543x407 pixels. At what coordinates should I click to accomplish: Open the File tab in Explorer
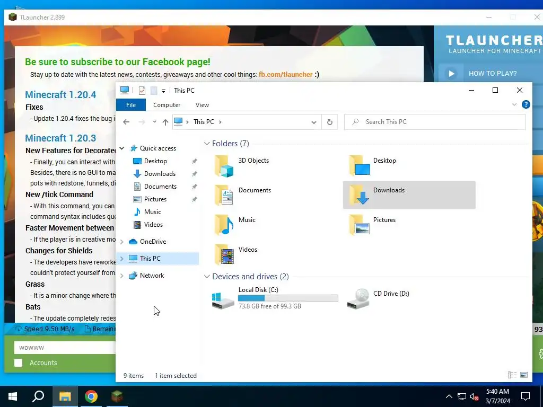click(x=131, y=105)
